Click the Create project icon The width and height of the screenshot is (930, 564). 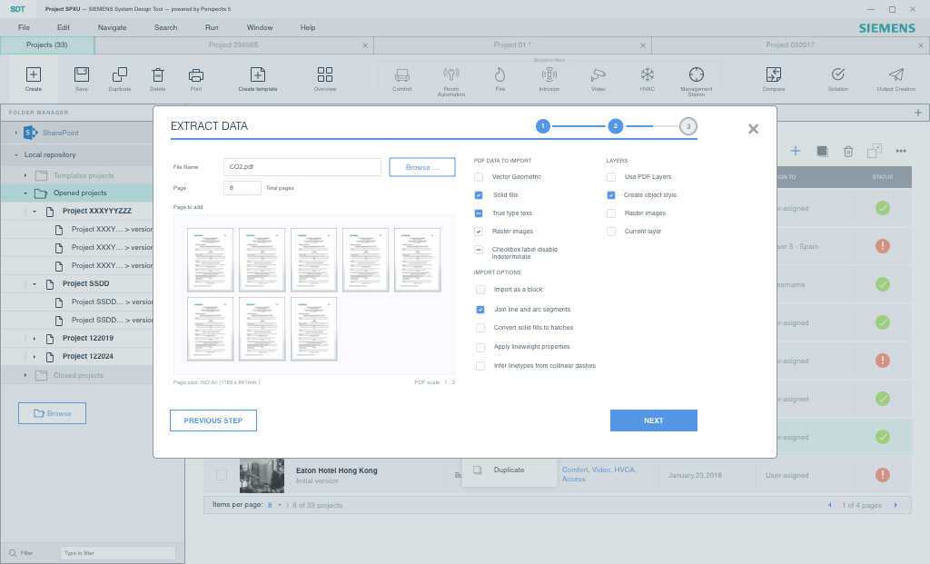tap(34, 74)
